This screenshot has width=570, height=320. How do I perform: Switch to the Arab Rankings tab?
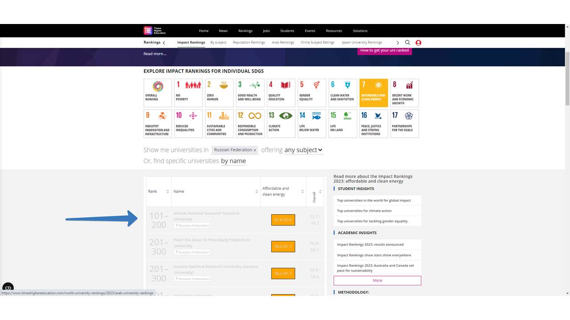[283, 42]
